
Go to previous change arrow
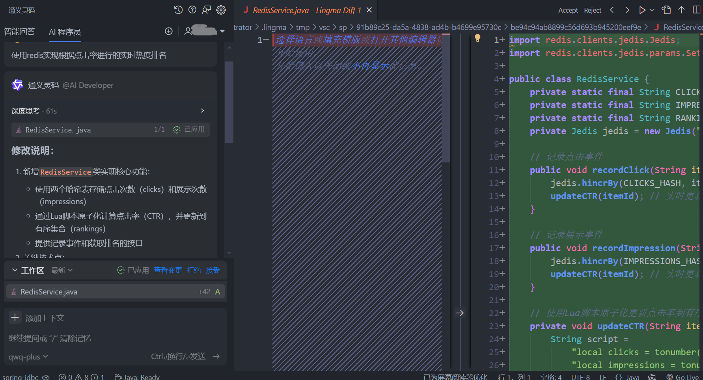pos(612,10)
